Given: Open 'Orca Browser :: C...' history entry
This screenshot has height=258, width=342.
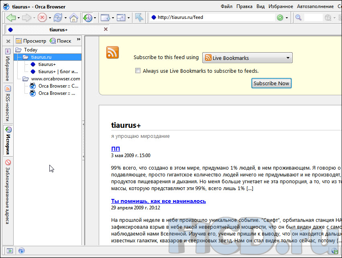Looking at the screenshot, I should pyautogui.click(x=54, y=86).
